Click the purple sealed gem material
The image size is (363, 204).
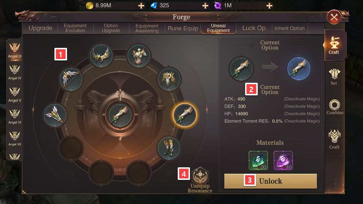point(283,160)
